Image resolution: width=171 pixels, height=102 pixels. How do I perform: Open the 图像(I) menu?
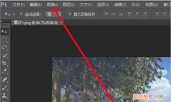pyautogui.click(x=52, y=5)
